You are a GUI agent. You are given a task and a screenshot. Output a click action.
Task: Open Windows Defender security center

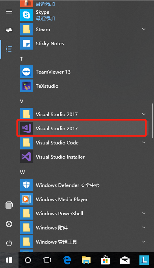82,185
